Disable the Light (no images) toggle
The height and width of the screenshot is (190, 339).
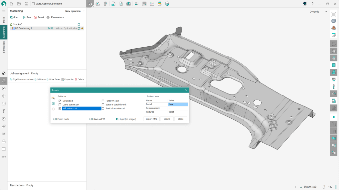[x=118, y=119]
